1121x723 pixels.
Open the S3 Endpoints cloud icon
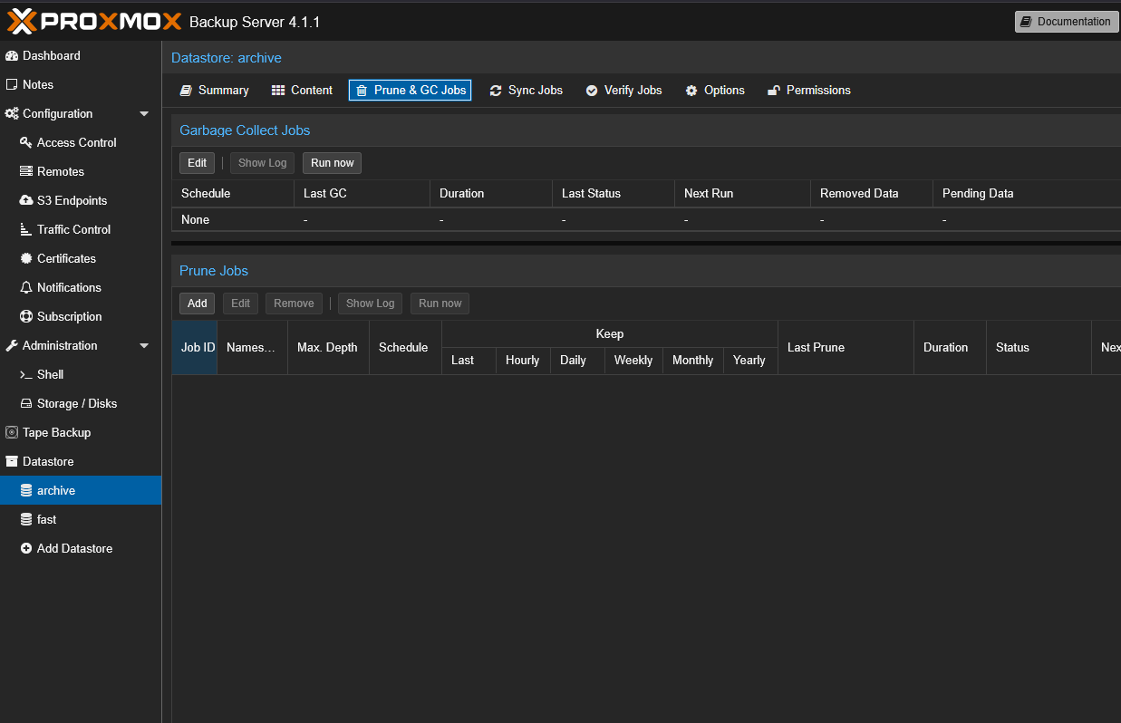click(26, 200)
